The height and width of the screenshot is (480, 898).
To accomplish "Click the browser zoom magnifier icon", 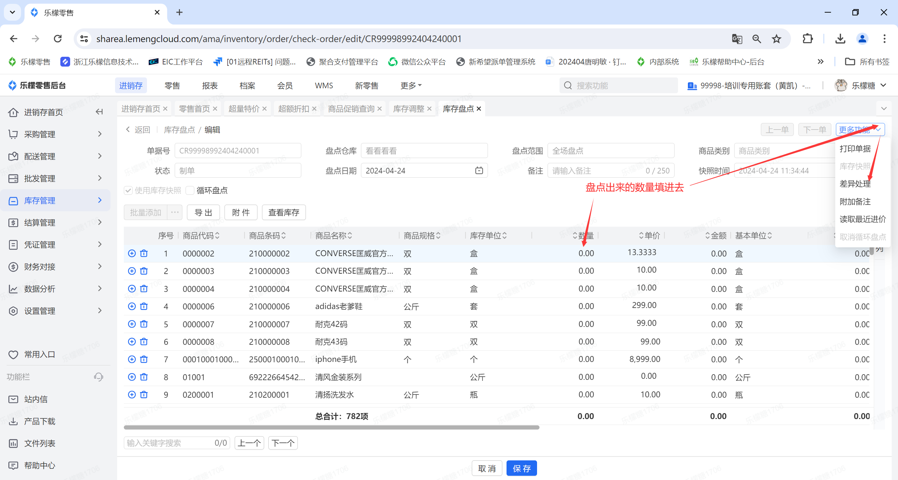I will point(757,39).
